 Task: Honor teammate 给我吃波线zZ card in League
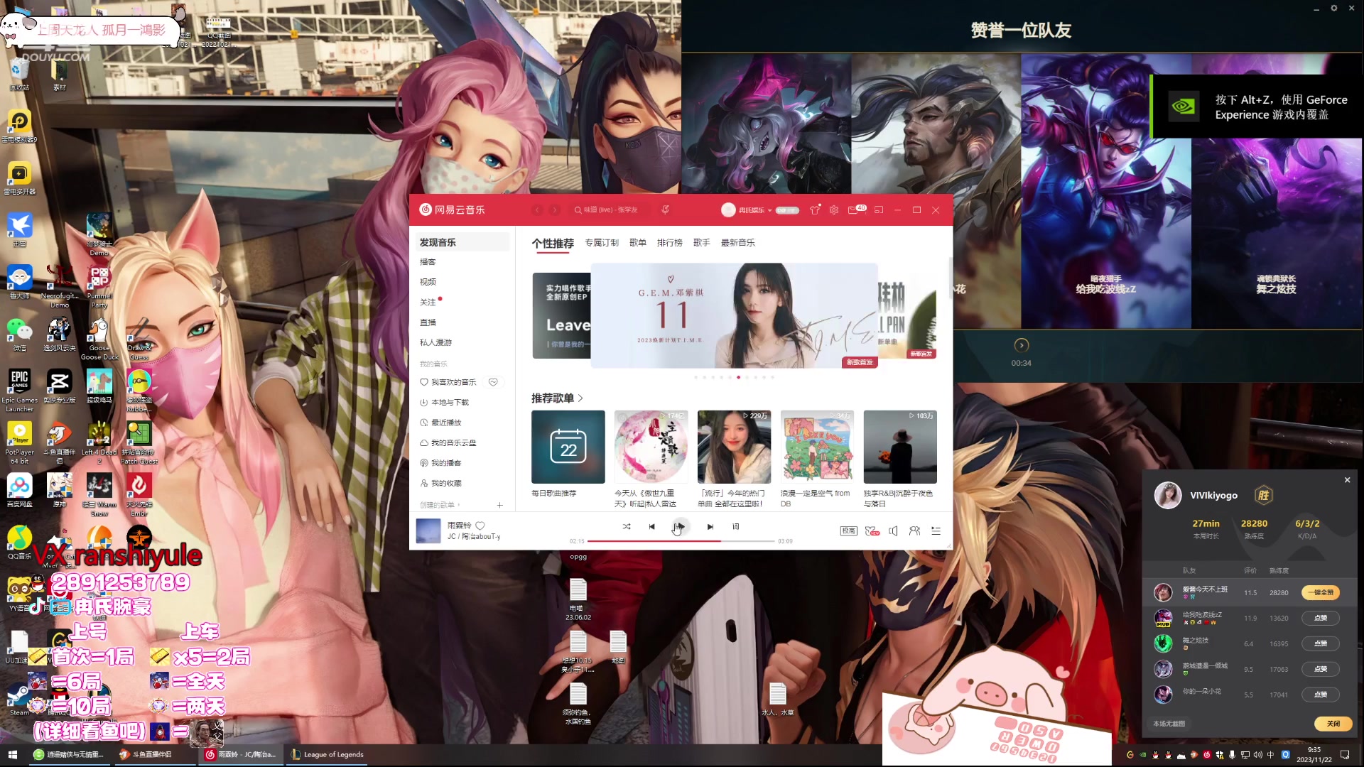[1106, 191]
